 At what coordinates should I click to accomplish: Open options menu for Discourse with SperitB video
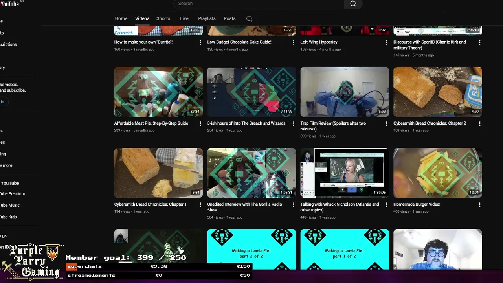[479, 42]
